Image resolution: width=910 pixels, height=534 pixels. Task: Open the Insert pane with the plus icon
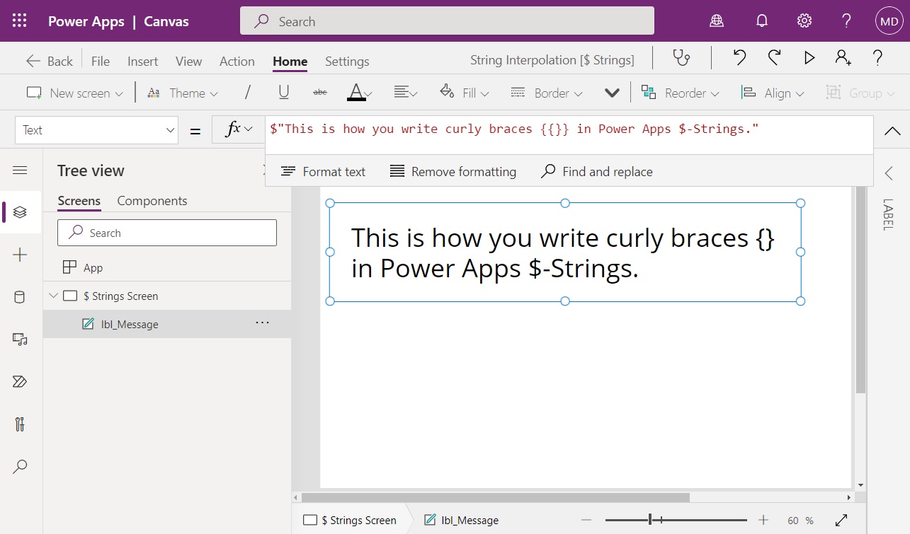pyautogui.click(x=21, y=254)
